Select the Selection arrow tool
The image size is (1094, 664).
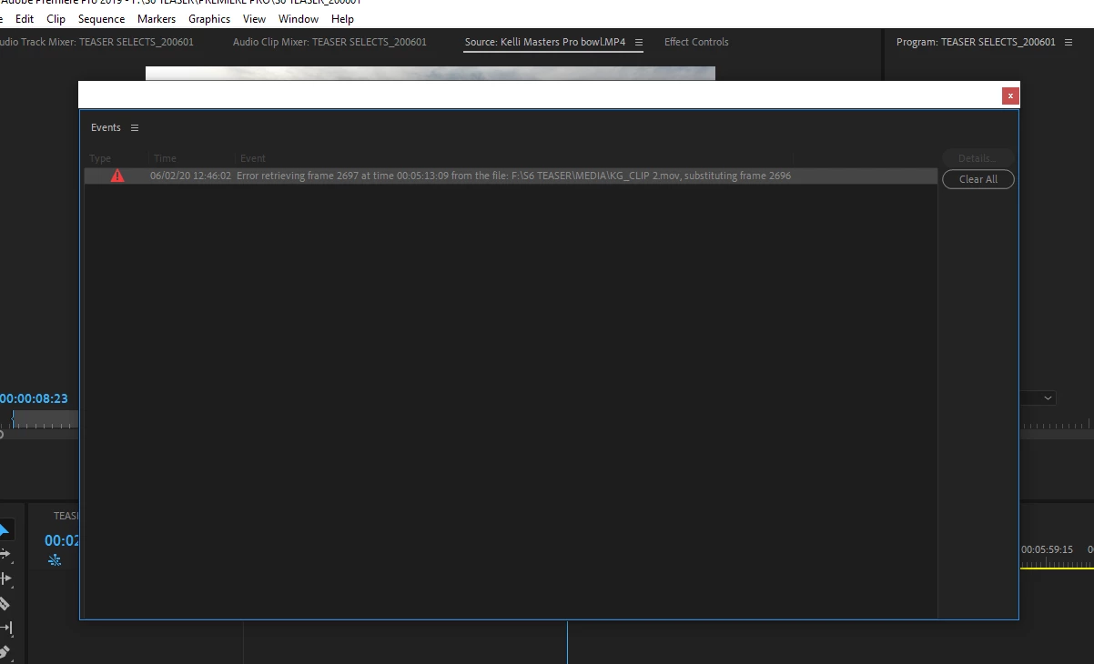(x=5, y=530)
